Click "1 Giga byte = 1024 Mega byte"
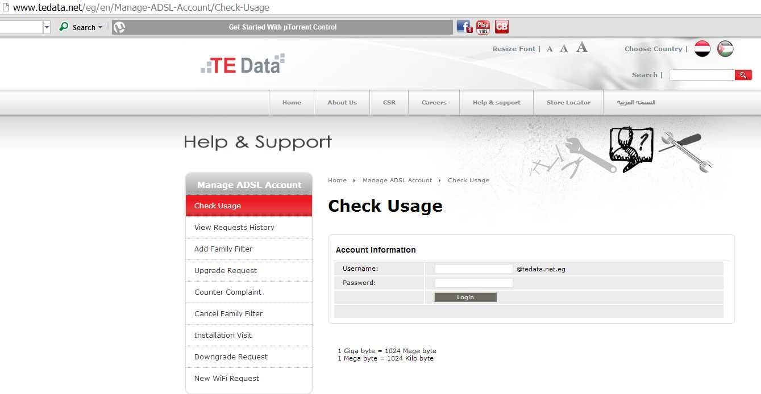 387,351
